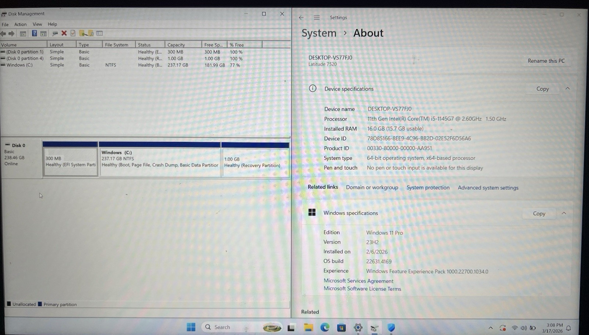Click the taskbar clock showing 3:08 PM
Screen dimensions: 589x335
click(552, 328)
